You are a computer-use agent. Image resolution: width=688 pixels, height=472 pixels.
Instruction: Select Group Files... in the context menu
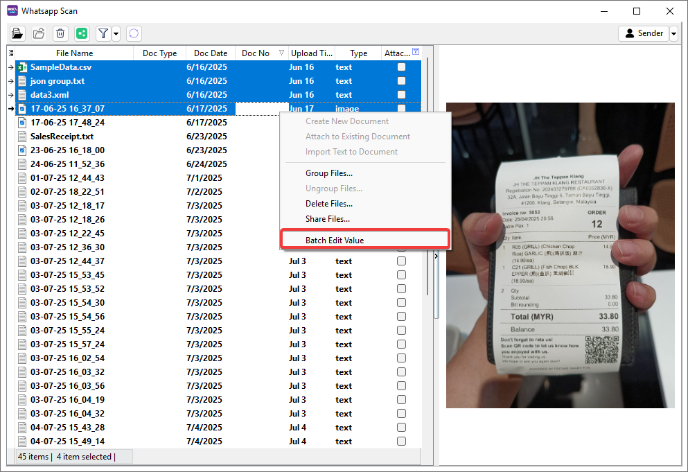(x=329, y=173)
